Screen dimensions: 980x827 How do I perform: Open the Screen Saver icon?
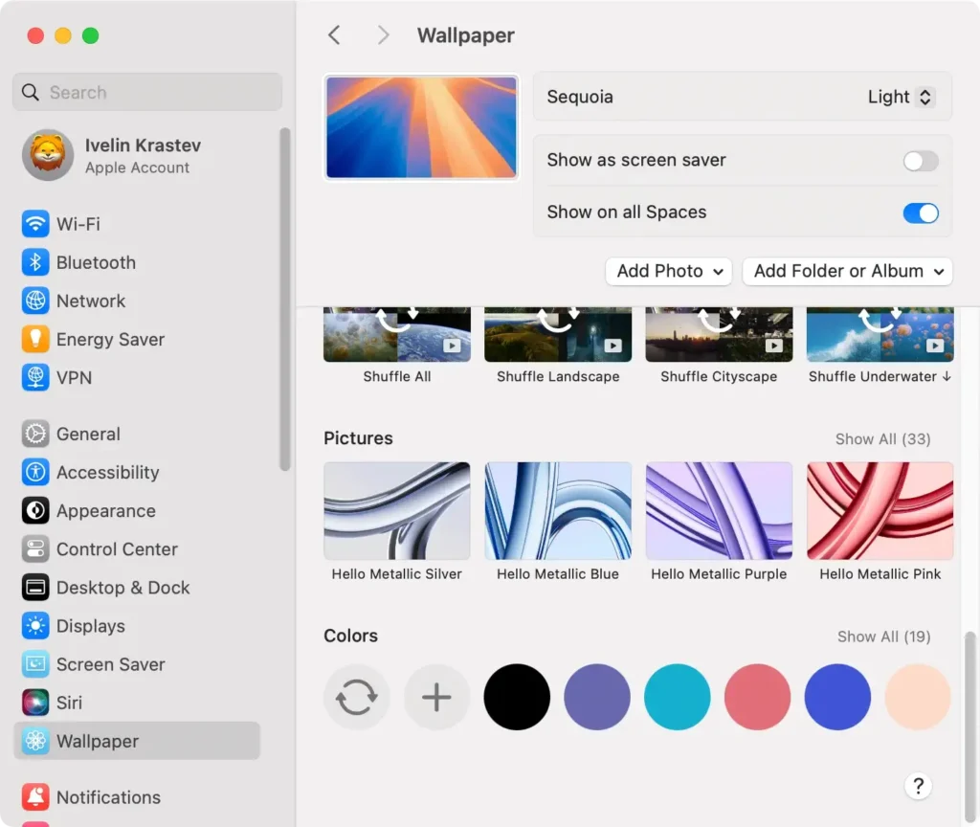[x=35, y=664]
